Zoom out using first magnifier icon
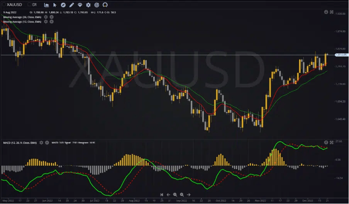This screenshot has width=349, height=204. pos(175,195)
